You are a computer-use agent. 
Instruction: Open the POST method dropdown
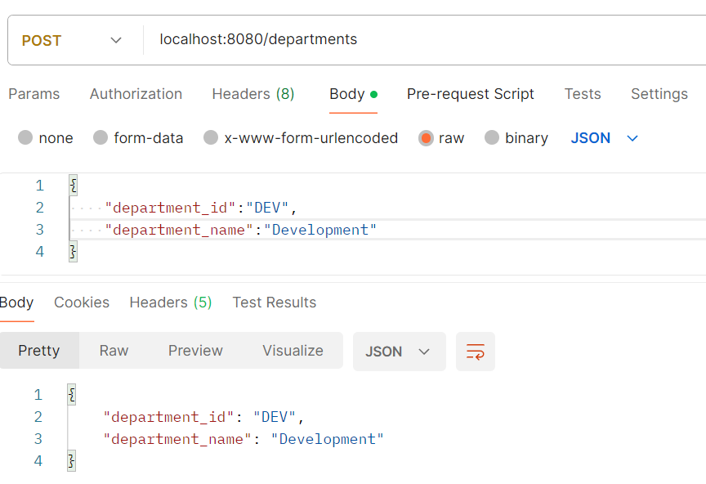72,41
